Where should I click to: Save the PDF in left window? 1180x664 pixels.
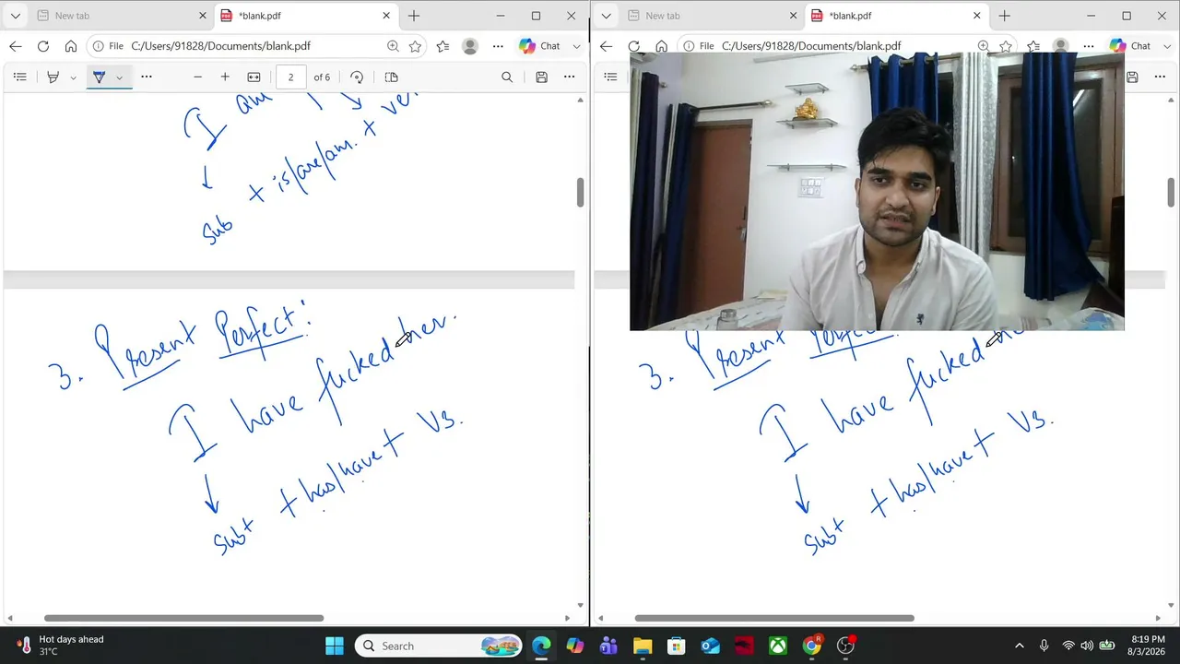tap(542, 77)
